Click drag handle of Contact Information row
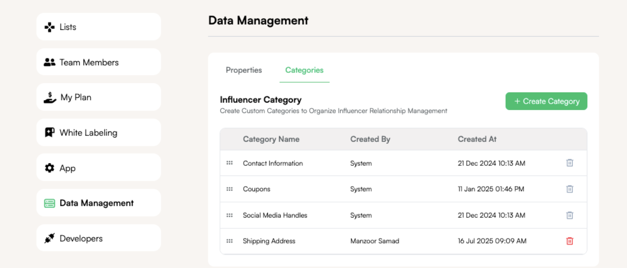The height and width of the screenshot is (268, 627). pos(230,163)
